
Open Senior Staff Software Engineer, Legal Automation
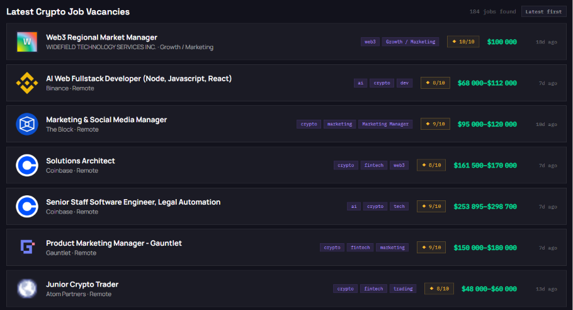coord(133,202)
